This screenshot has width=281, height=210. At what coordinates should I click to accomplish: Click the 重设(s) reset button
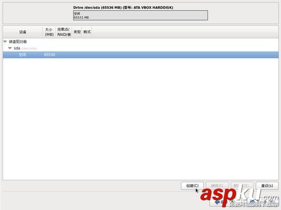click(267, 186)
